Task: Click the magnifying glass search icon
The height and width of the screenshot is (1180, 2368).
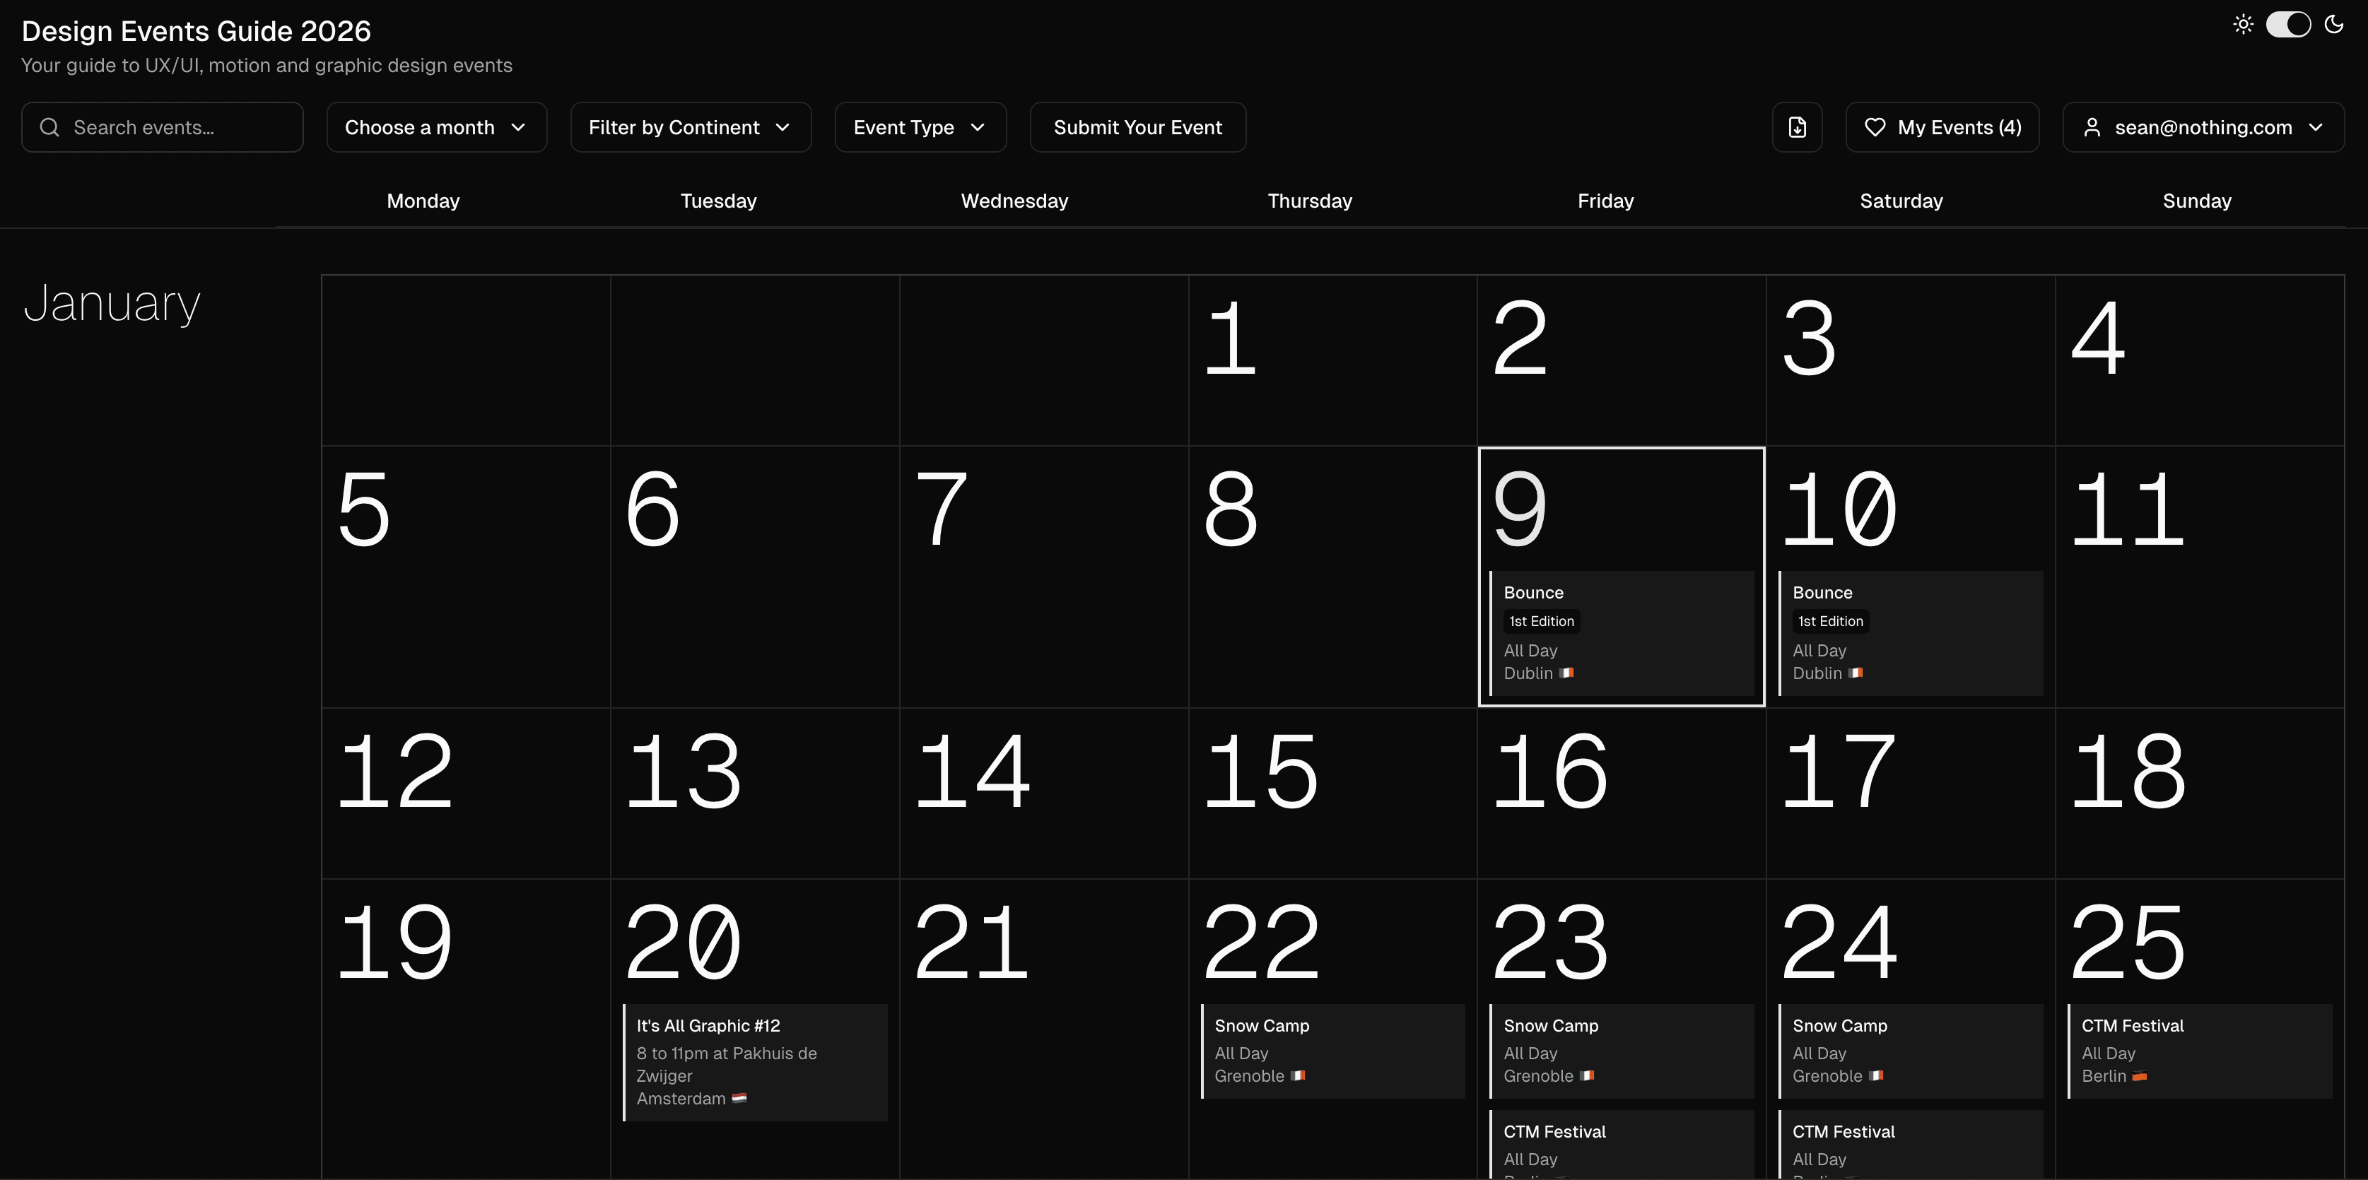Action: [51, 126]
